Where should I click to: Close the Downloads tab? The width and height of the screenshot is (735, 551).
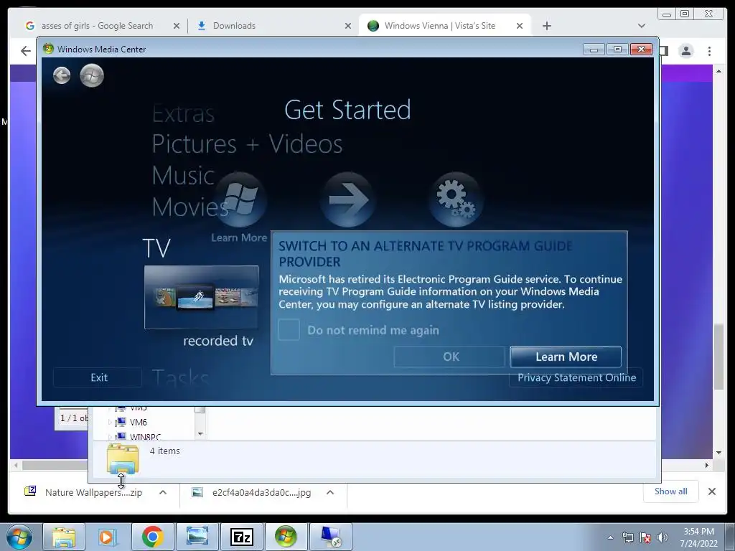coord(348,26)
